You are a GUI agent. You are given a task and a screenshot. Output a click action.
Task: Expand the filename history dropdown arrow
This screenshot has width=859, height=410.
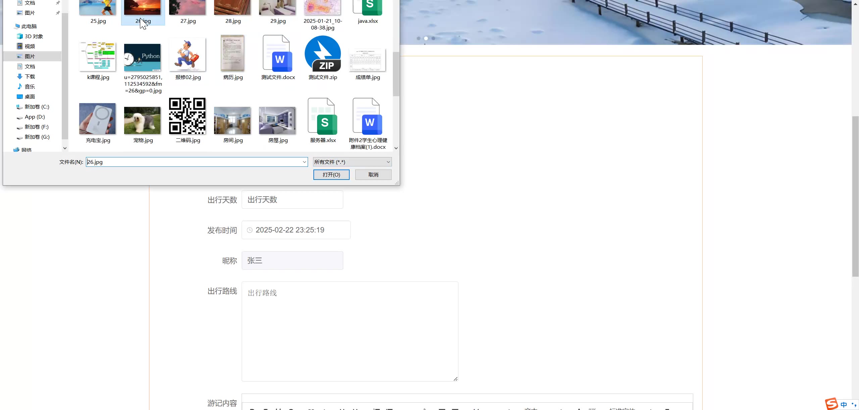point(304,162)
